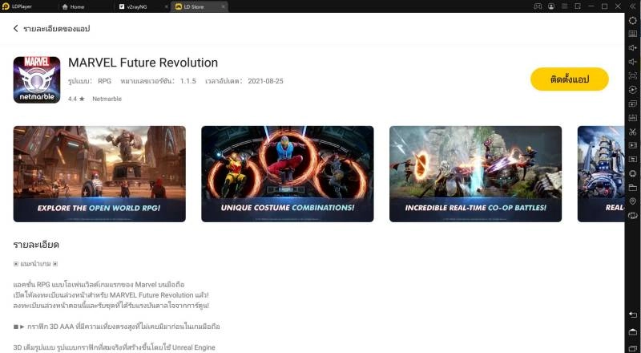Open the Unique Costume Combinations screenshot
Image resolution: width=641 pixels, height=353 pixels.
[x=288, y=174]
